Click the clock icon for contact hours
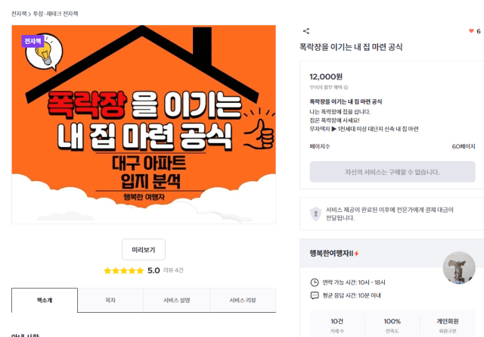Image resolution: width=484 pixels, height=337 pixels. (315, 282)
